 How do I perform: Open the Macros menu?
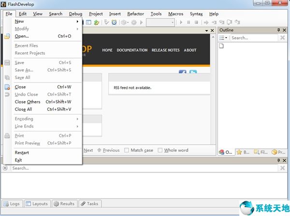(175, 14)
